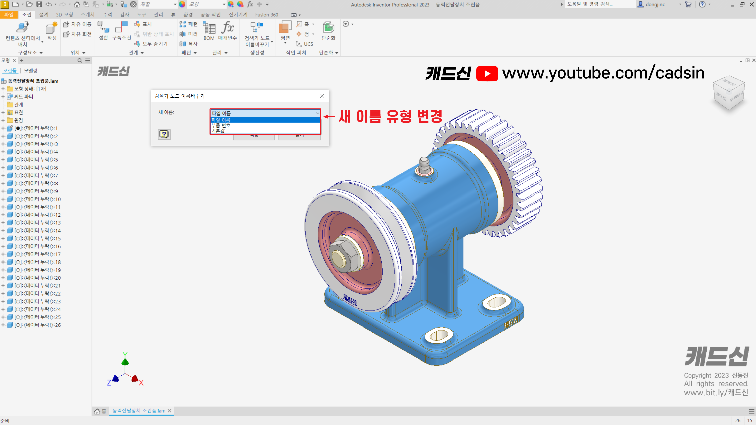
Task: Expand the 모형 상태: [1차] tree node
Action: point(3,89)
